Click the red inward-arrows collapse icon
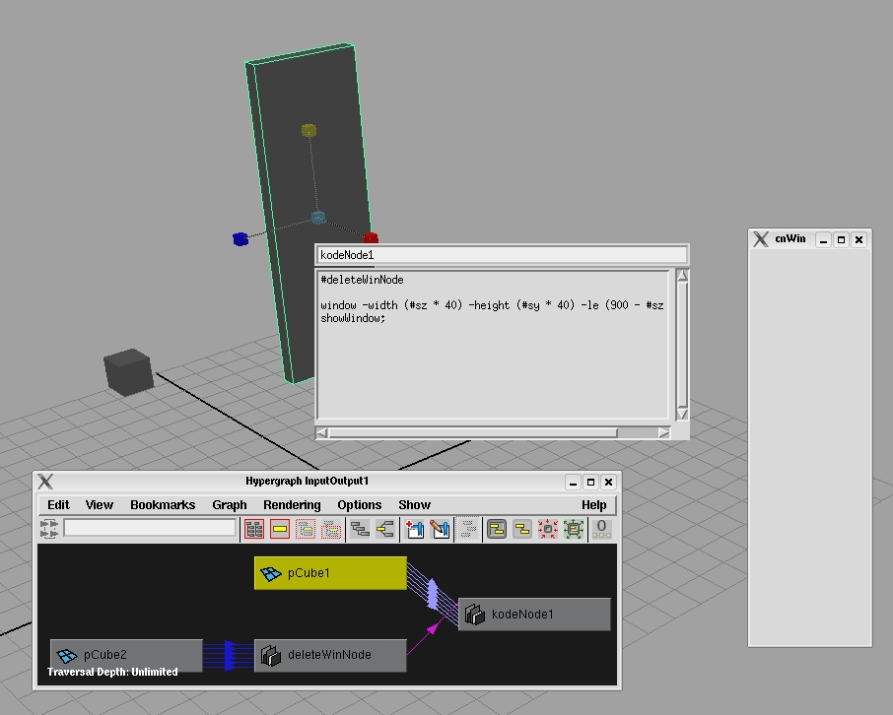 pos(548,530)
